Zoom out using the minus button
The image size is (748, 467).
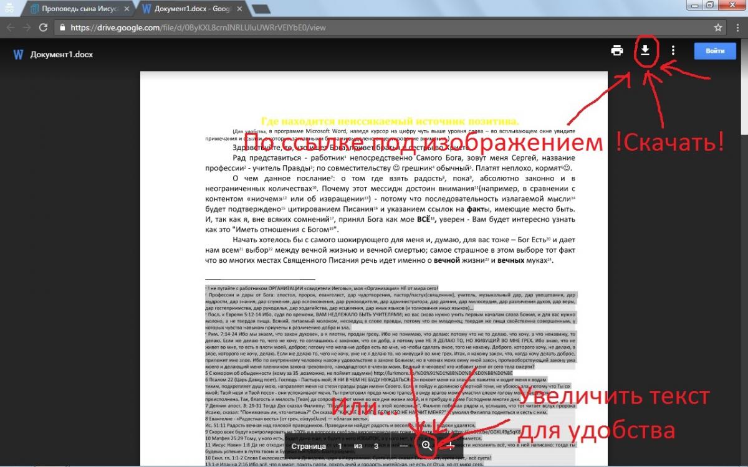point(404,446)
